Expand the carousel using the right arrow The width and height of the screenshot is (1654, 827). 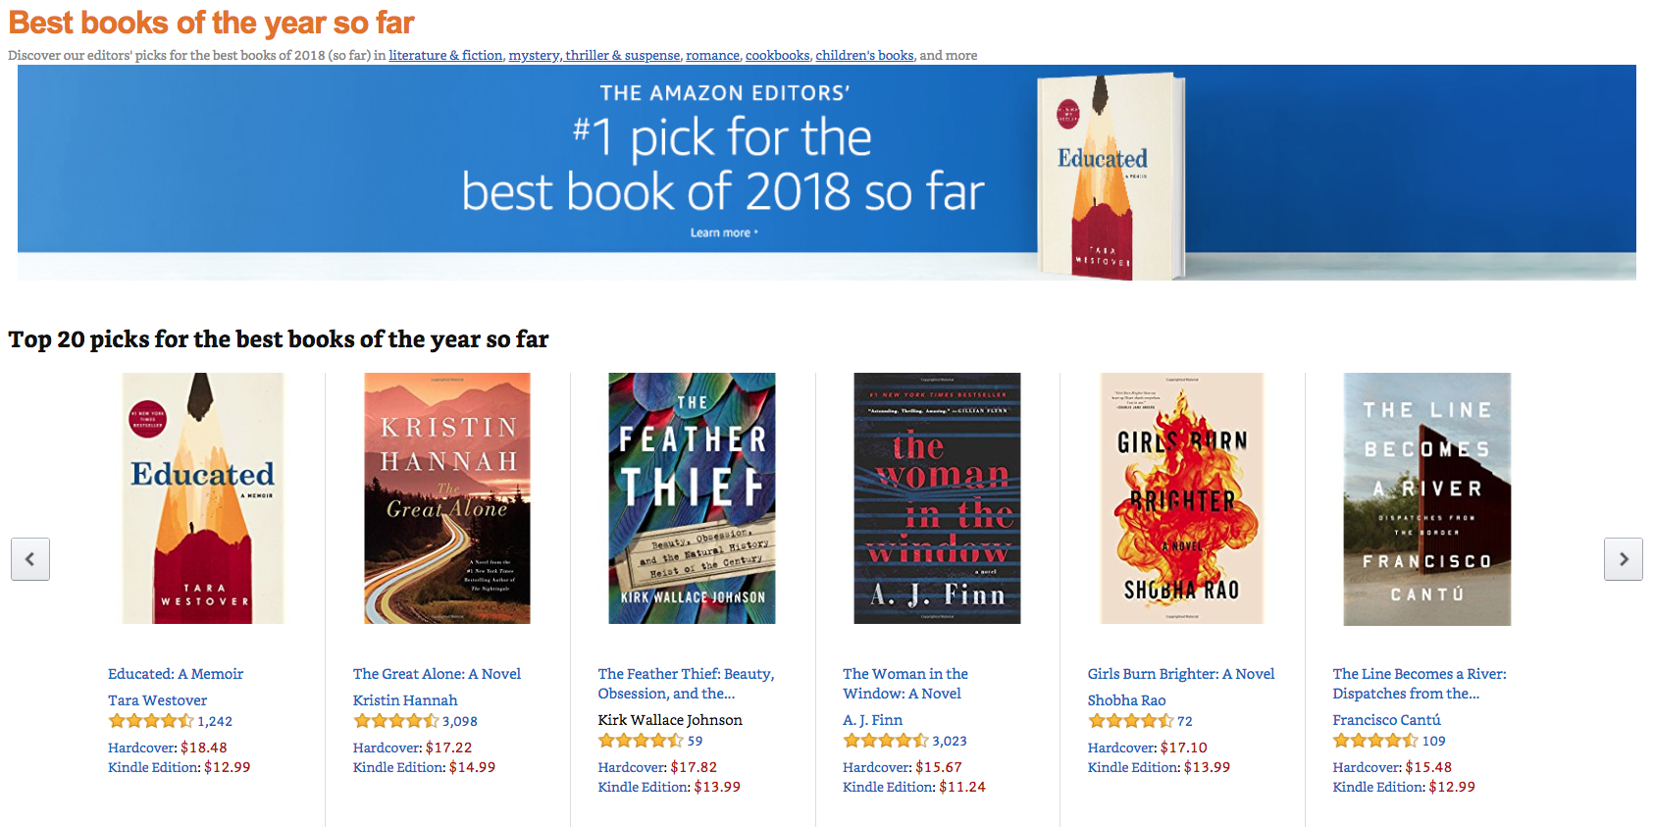[1624, 559]
